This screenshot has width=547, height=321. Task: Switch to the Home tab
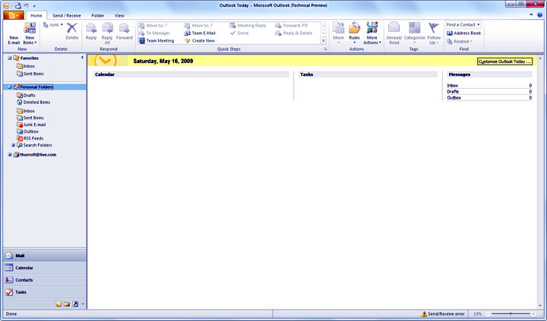pos(36,16)
